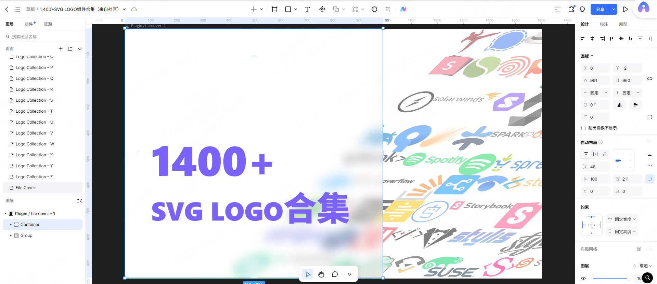Image resolution: width=657 pixels, height=284 pixels.
Task: Open the hamburger main menu
Action: click(x=18, y=9)
